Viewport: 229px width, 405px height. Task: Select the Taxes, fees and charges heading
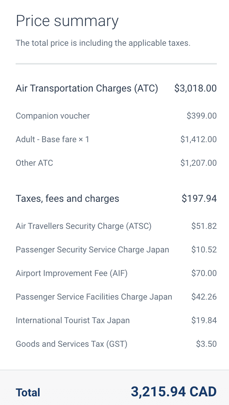(67, 199)
